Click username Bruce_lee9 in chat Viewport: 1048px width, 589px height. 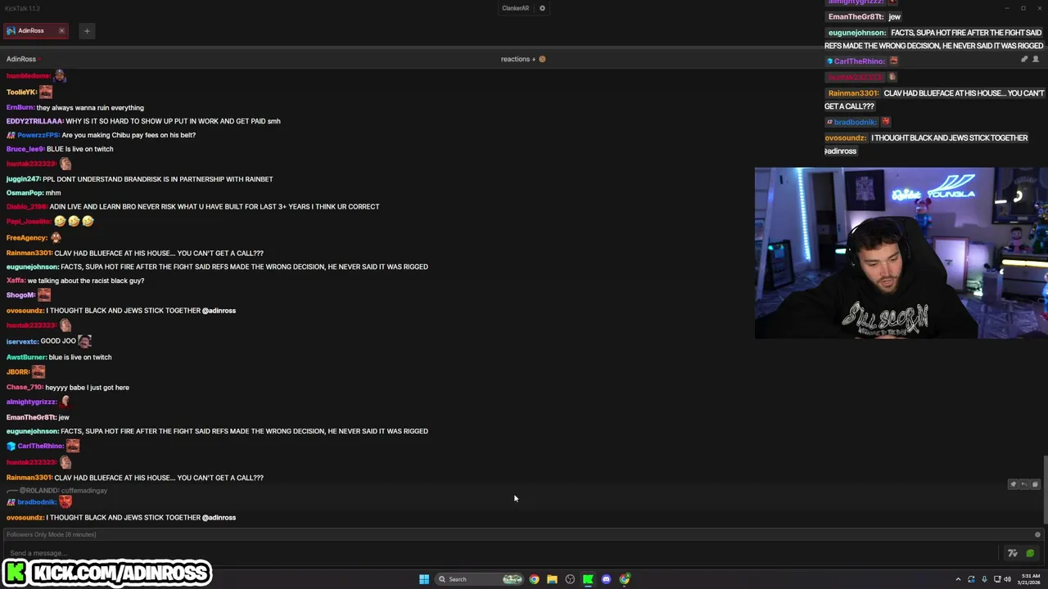point(25,149)
